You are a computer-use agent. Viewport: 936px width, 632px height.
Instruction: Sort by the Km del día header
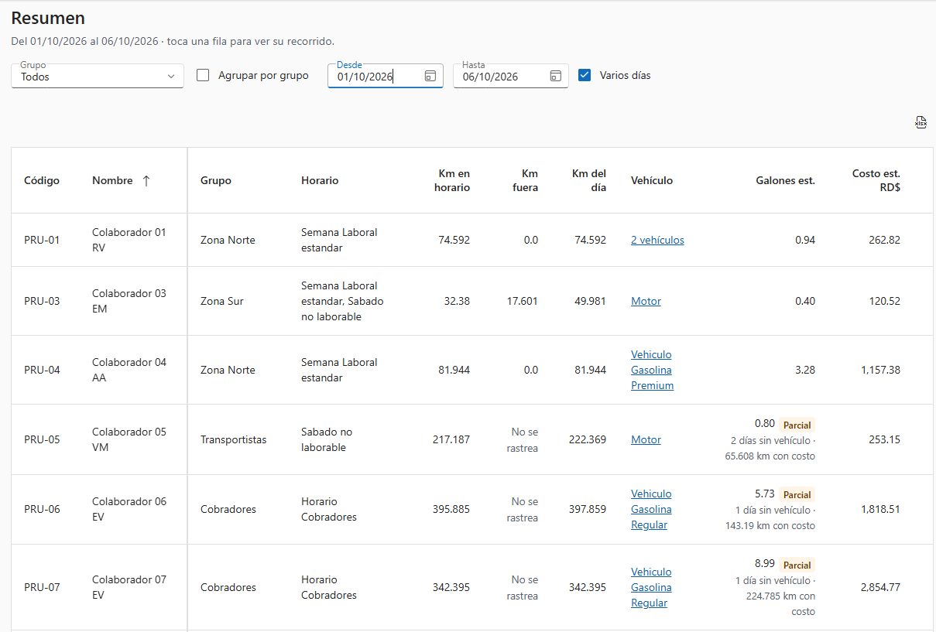point(588,180)
